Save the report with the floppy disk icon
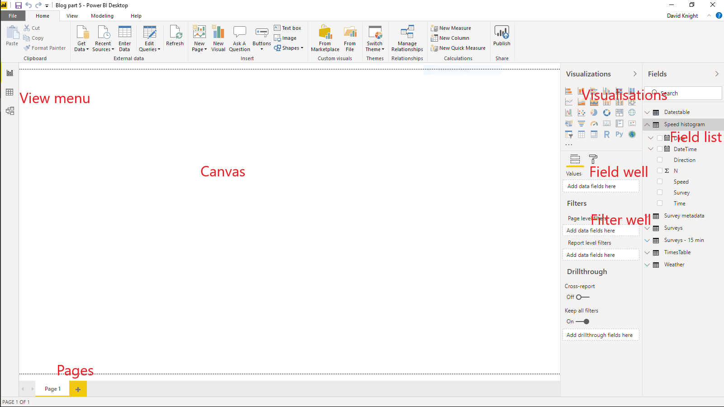 pyautogui.click(x=19, y=5)
